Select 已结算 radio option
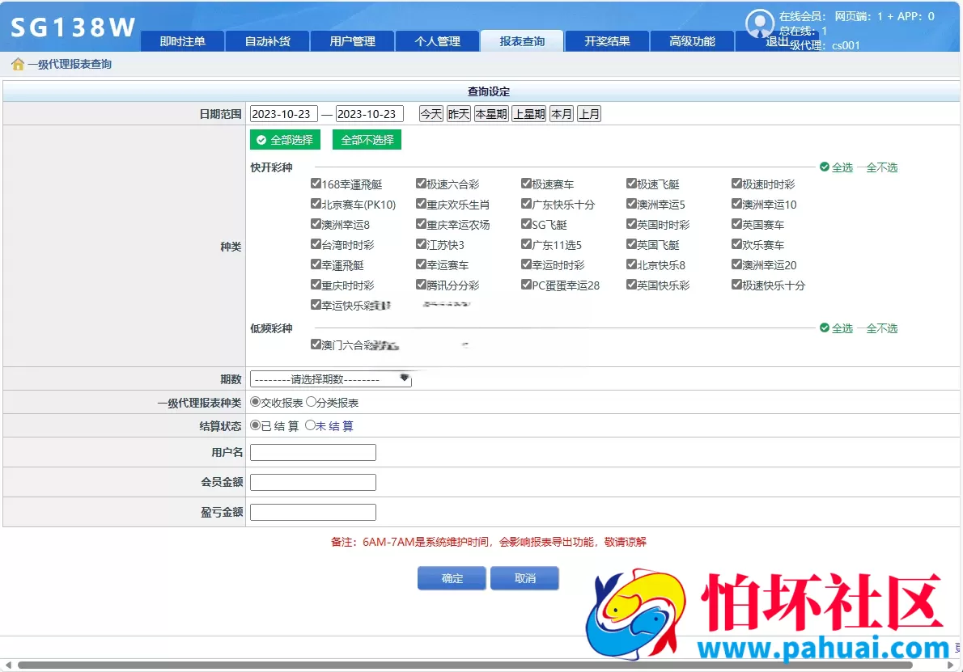Screen dimensions: 963x672 coord(255,425)
